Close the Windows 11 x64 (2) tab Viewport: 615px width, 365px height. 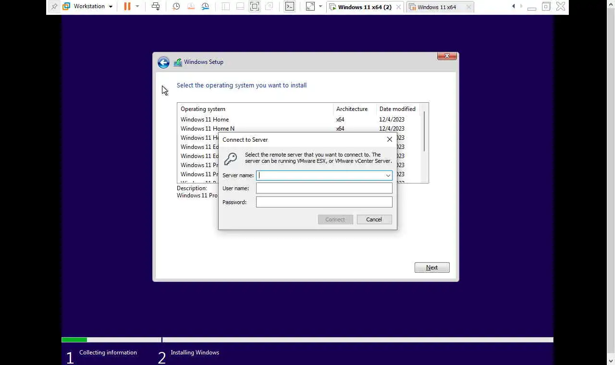pos(399,7)
